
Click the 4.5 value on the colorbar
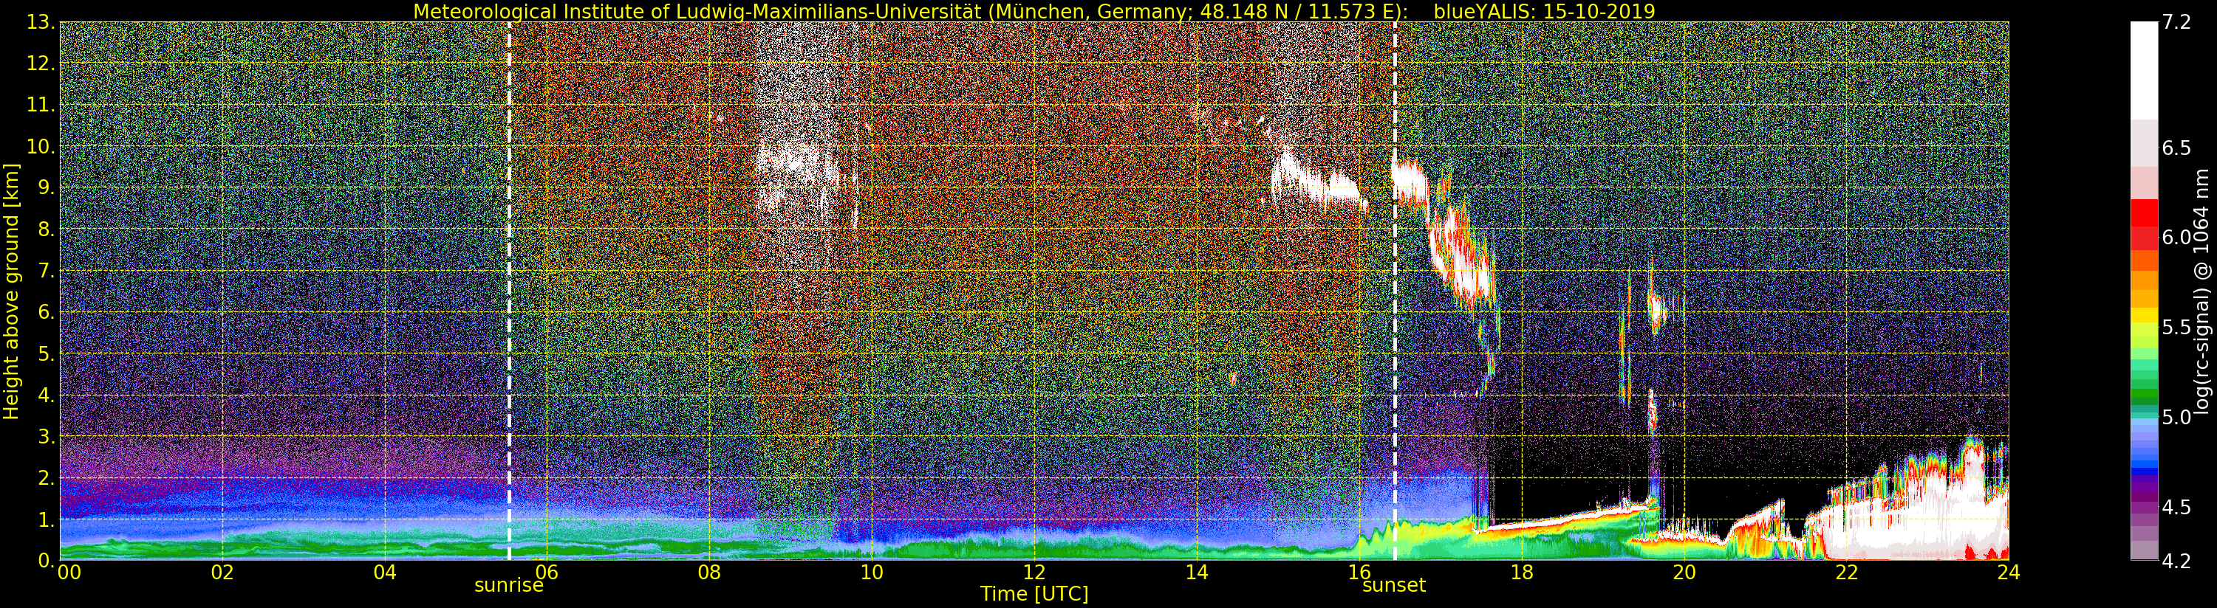pos(2176,508)
